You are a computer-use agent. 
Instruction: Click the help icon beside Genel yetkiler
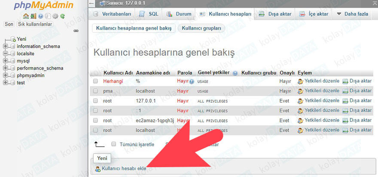pyautogui.click(x=235, y=73)
